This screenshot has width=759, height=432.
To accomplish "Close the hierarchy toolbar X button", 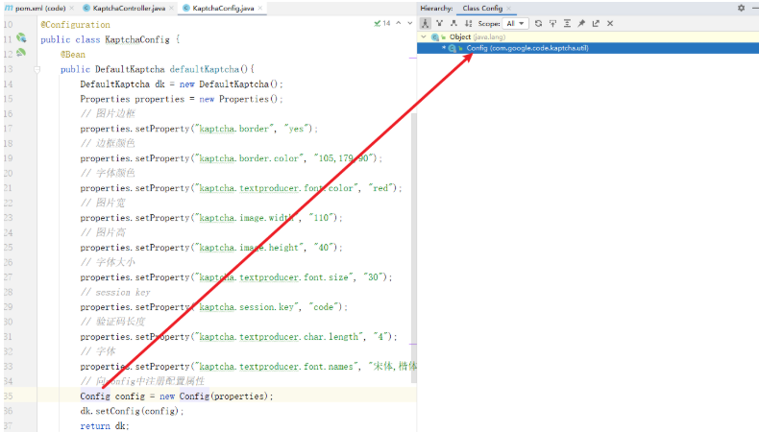I will click(610, 23).
